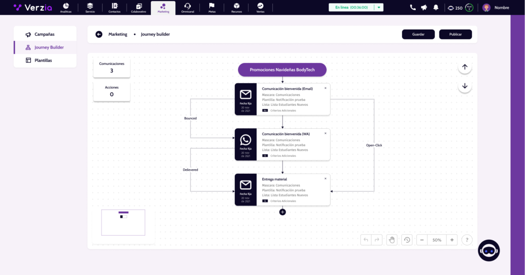Open the Recursos section

pos(236,8)
